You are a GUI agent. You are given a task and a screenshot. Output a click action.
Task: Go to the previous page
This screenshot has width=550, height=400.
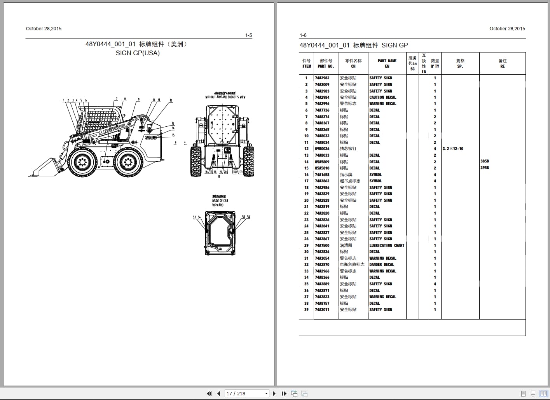point(219,393)
